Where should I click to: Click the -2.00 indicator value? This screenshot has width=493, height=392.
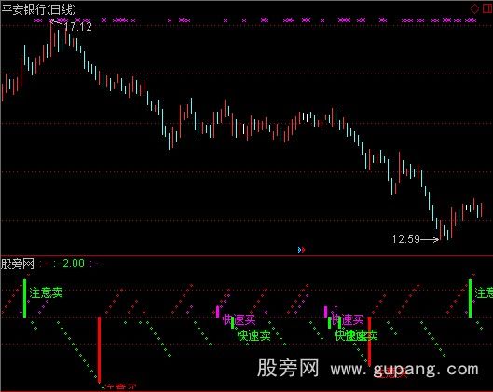pos(72,264)
